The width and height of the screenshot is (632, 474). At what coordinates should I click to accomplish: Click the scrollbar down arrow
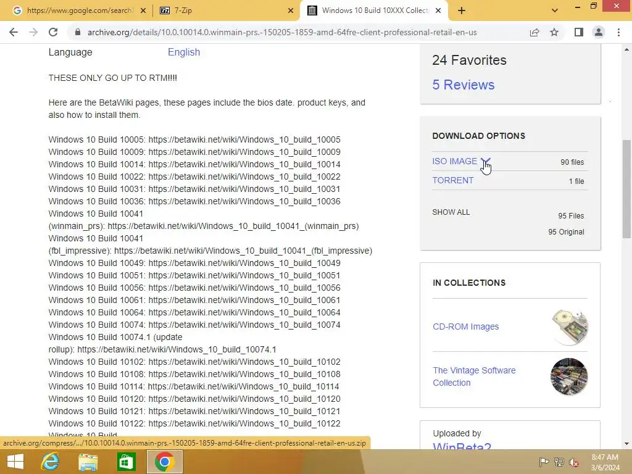tap(626, 444)
